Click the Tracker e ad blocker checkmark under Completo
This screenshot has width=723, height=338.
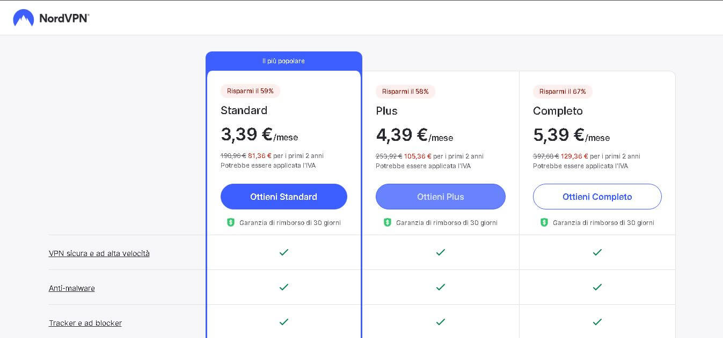point(597,322)
